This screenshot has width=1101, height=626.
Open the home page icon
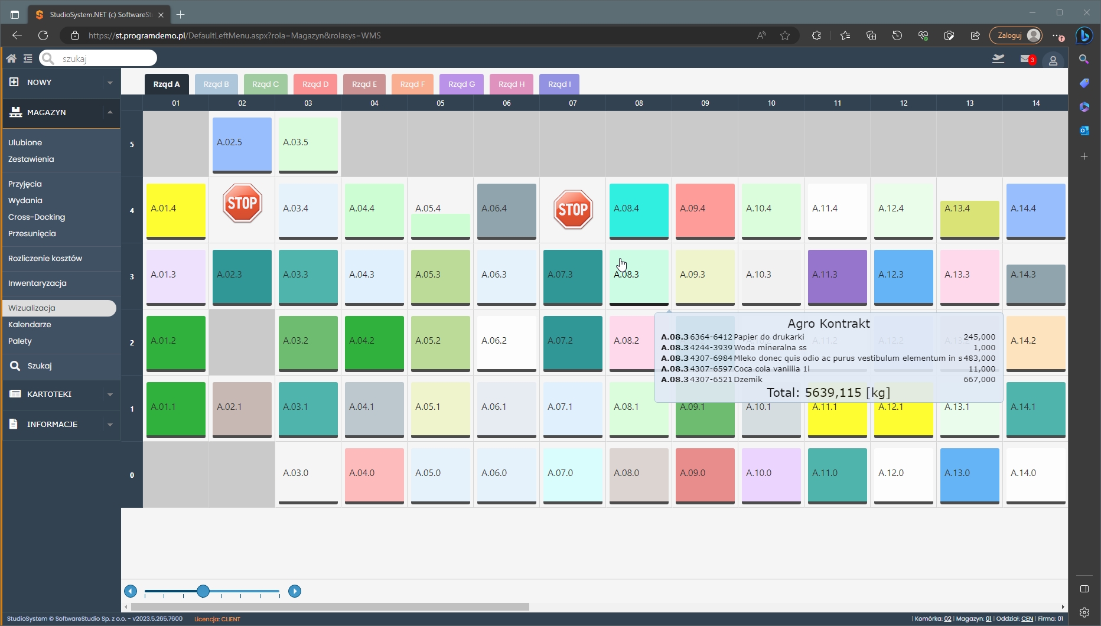click(x=11, y=58)
